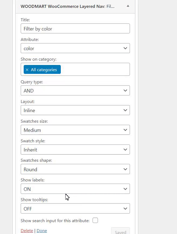Click the Show tooltips chevron arrow
This screenshot has height=234, width=177.
pos(125,209)
